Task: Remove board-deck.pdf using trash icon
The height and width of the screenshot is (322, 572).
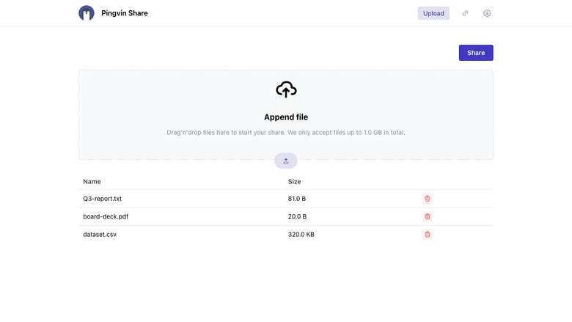Action: [x=428, y=216]
